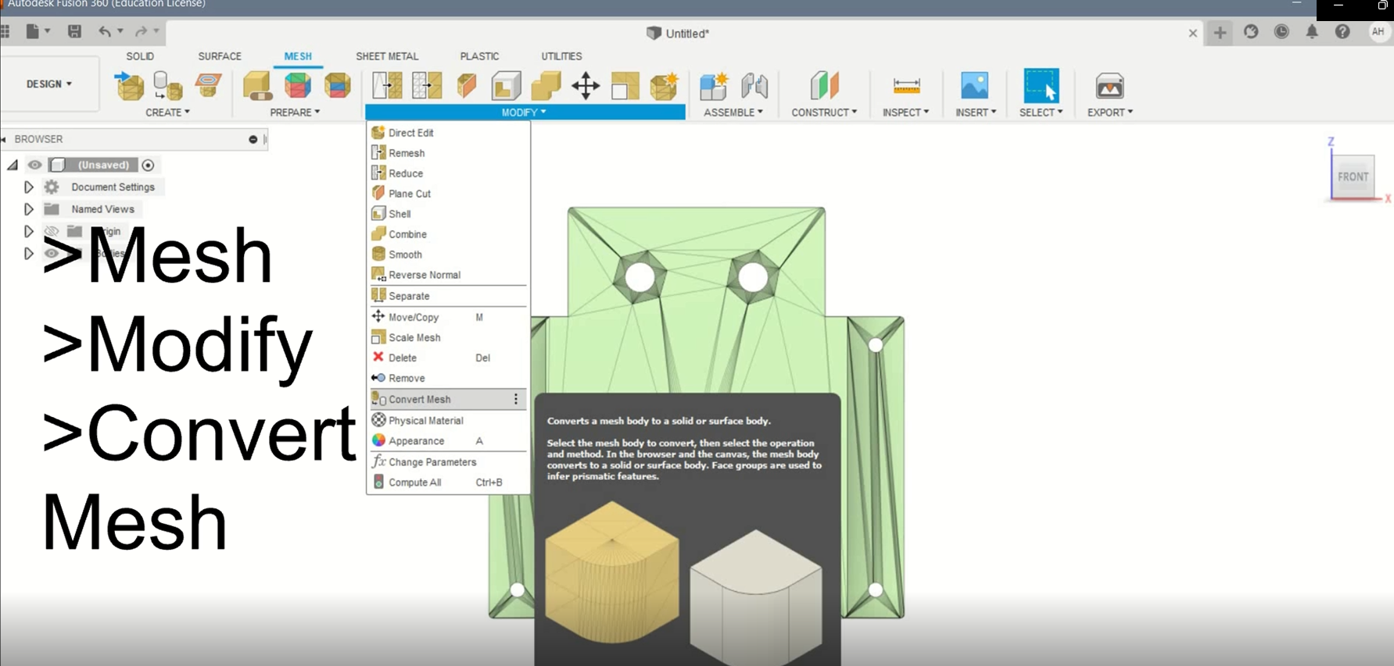Open the SELECT panel dropdown

coord(1041,112)
